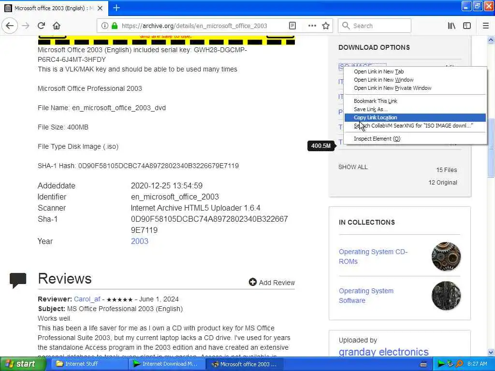Click the Internet Download Manager tray icon
Viewport: 495px width, 371px height.
[x=441, y=364]
